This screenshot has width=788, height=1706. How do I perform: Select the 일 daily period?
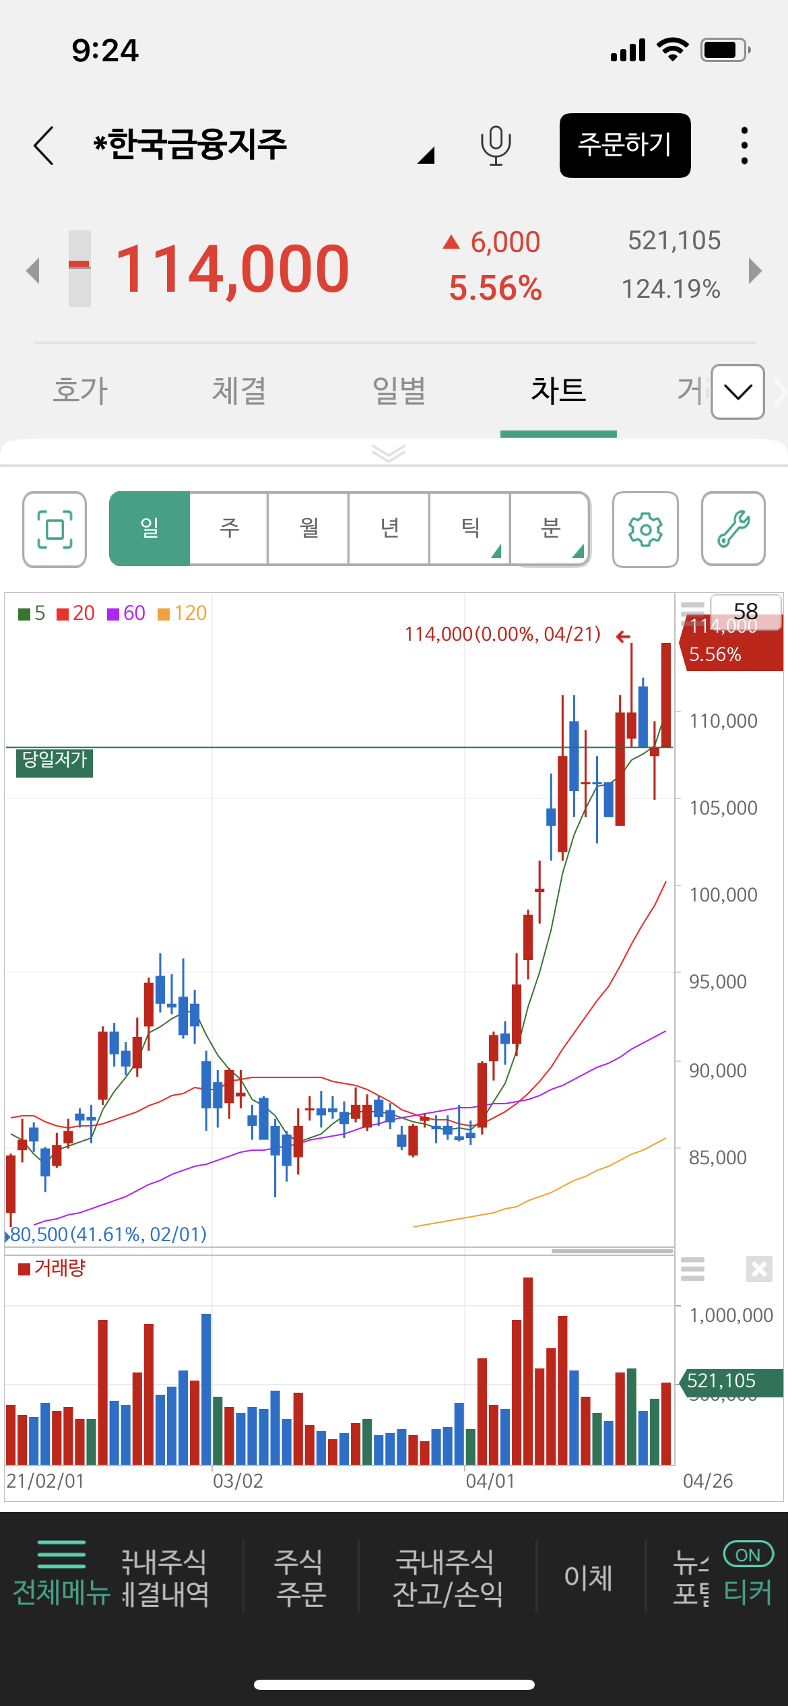tap(150, 529)
